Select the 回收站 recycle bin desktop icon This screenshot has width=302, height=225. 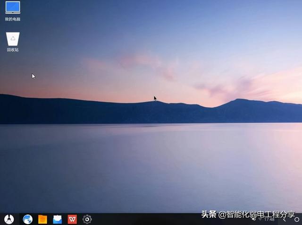pos(13,39)
